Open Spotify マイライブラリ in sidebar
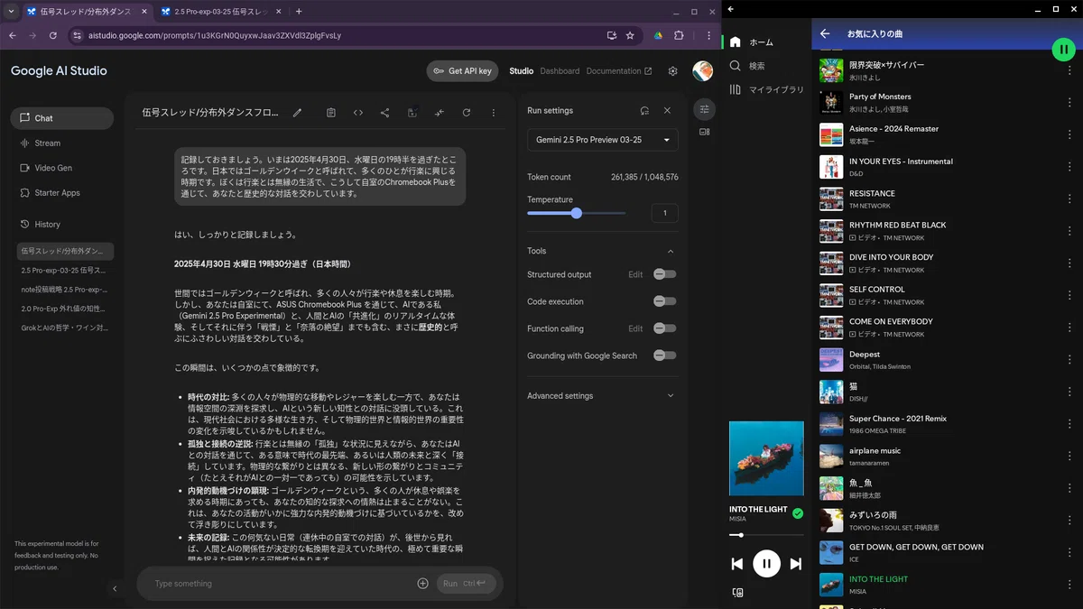 click(767, 89)
